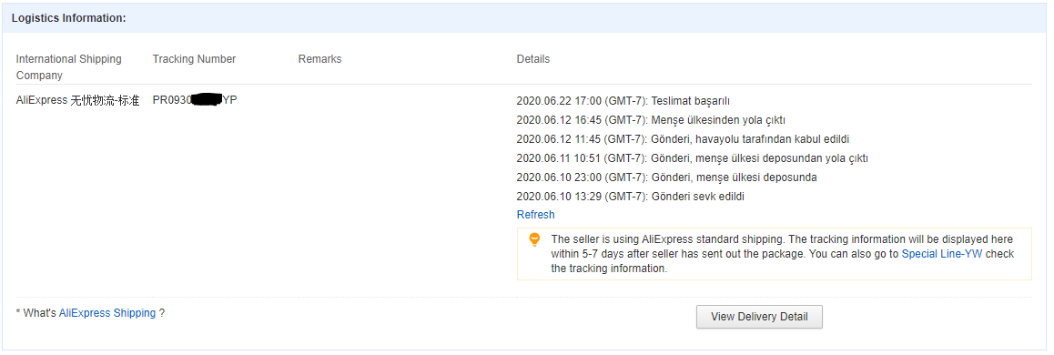The width and height of the screenshot is (1054, 355).
Task: Click the blacked-out tracking number redaction
Action: tap(207, 100)
